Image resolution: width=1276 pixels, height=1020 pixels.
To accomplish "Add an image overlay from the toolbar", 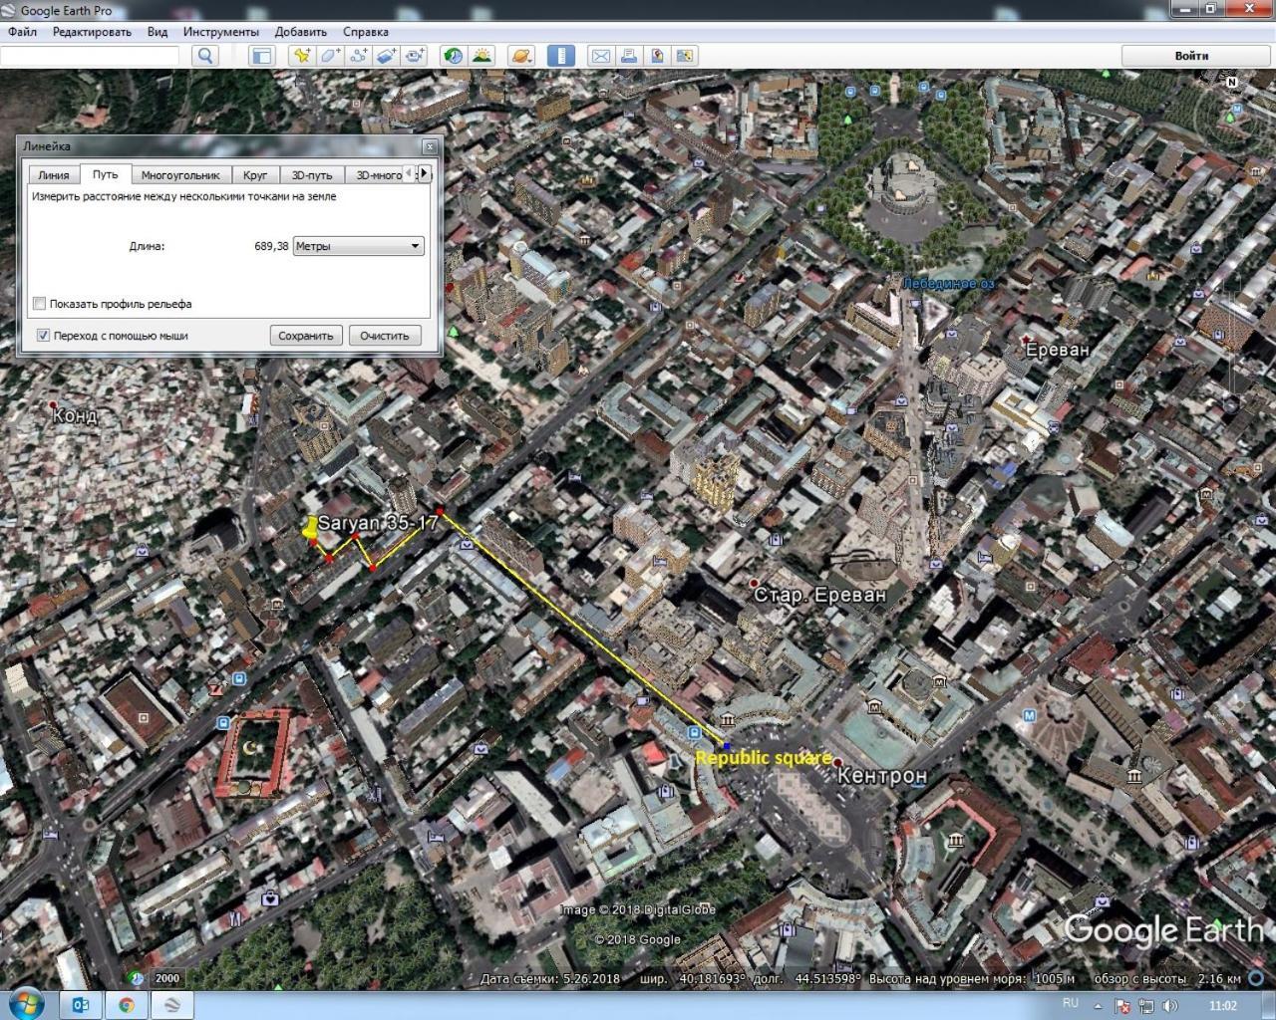I will click(x=386, y=56).
